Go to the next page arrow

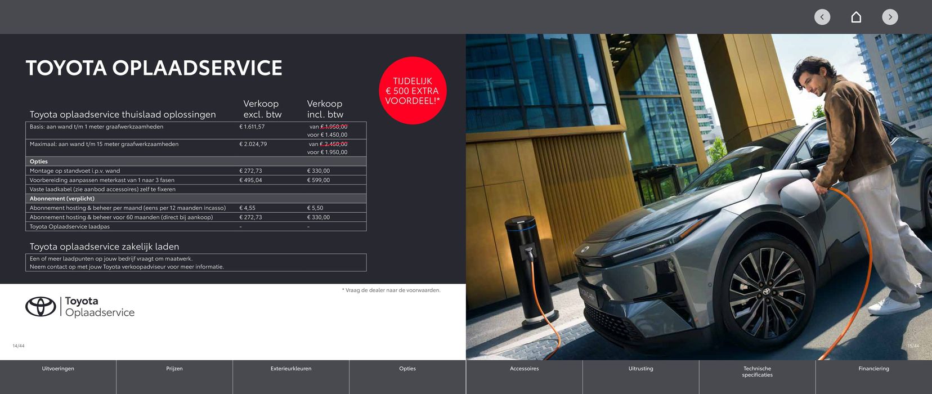click(890, 17)
